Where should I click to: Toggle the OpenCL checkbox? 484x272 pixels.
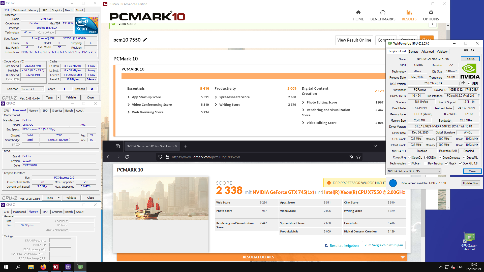pyautogui.click(x=410, y=157)
